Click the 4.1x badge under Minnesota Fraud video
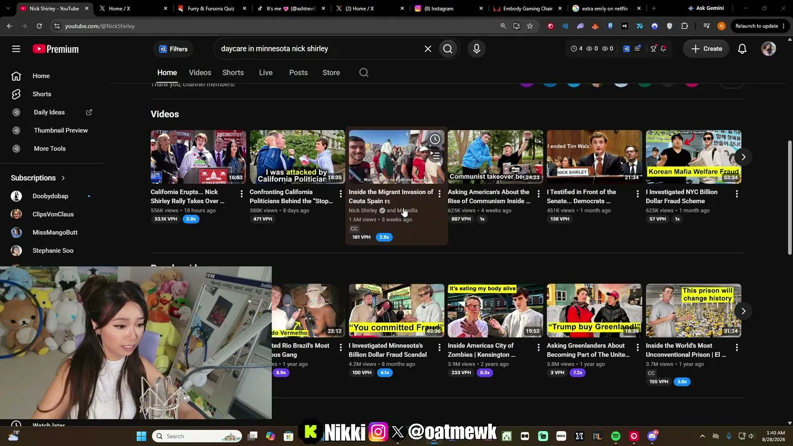Viewport: 793px width, 446px height. click(x=385, y=373)
